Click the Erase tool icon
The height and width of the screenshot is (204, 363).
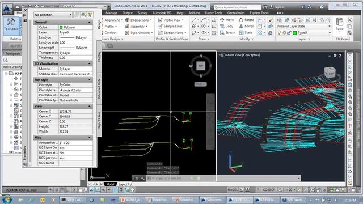click(x=271, y=20)
